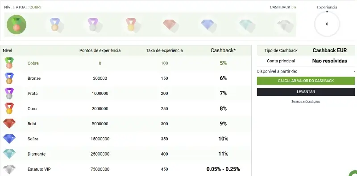Click the 1000000 experience points value

(100, 94)
